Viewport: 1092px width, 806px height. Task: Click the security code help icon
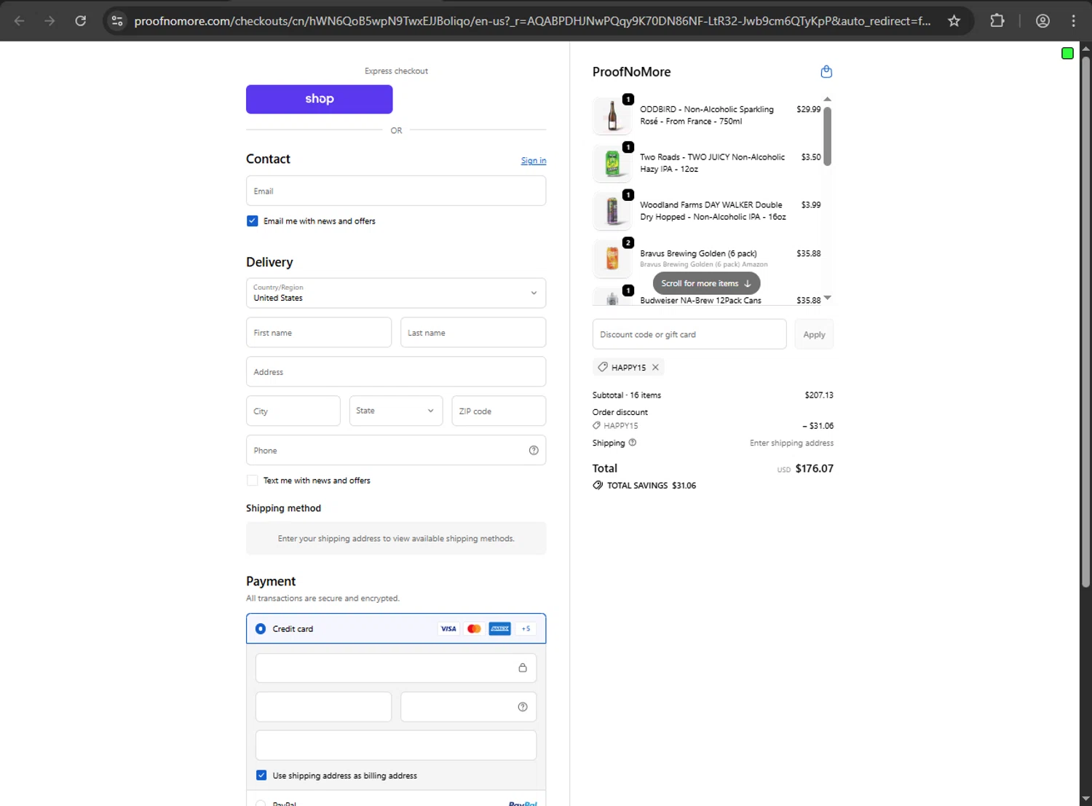pos(523,707)
